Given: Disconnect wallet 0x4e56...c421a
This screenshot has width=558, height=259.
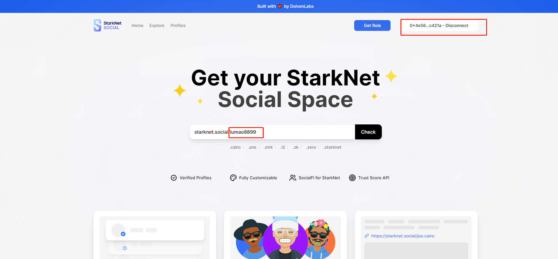Looking at the screenshot, I should pyautogui.click(x=439, y=25).
